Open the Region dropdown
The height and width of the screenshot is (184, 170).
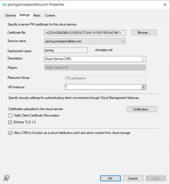95,67
